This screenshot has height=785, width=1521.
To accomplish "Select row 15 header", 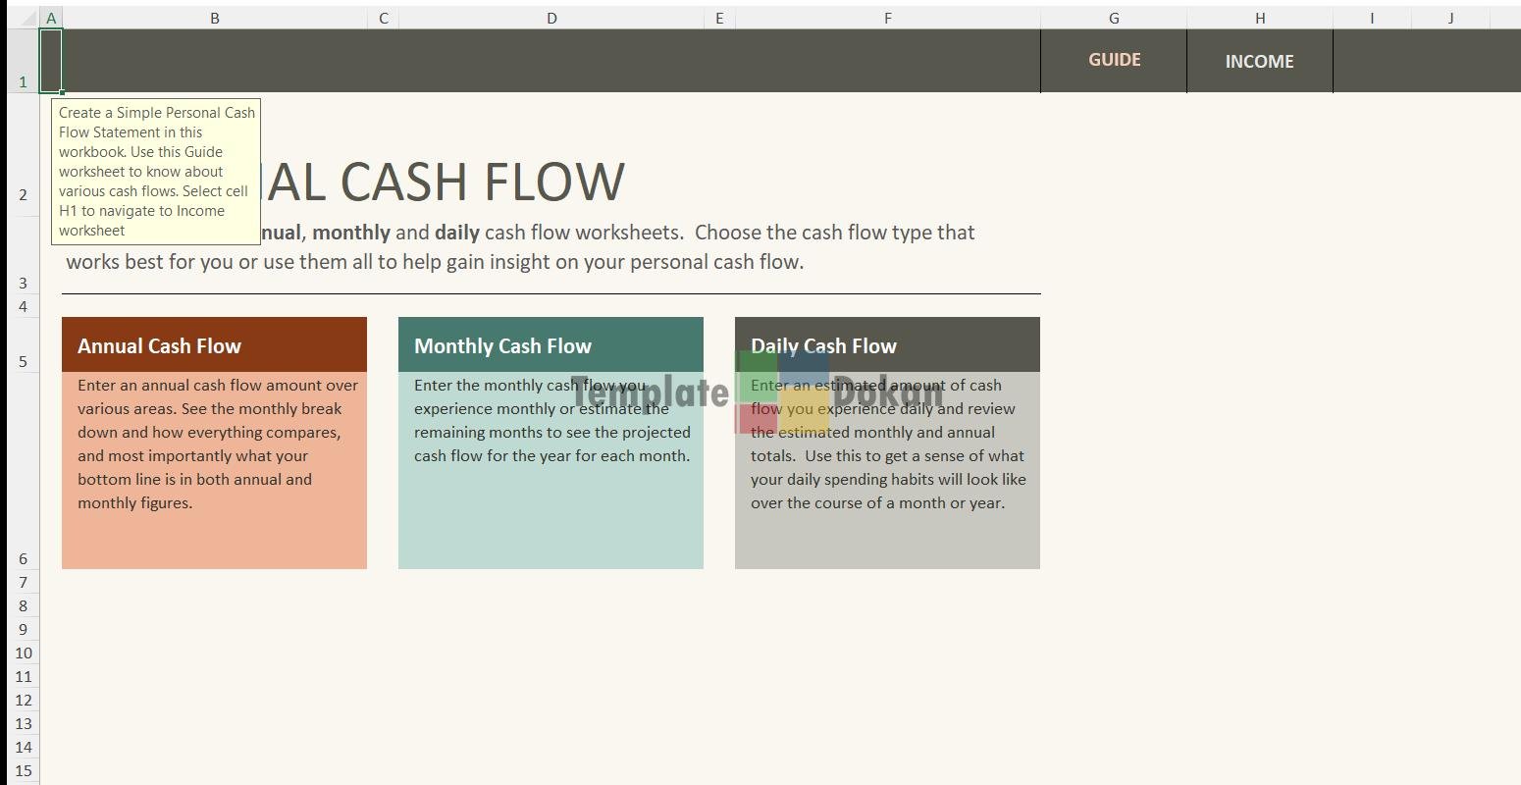I will click(x=22, y=770).
